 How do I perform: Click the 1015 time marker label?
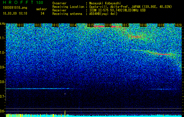click(91, 25)
